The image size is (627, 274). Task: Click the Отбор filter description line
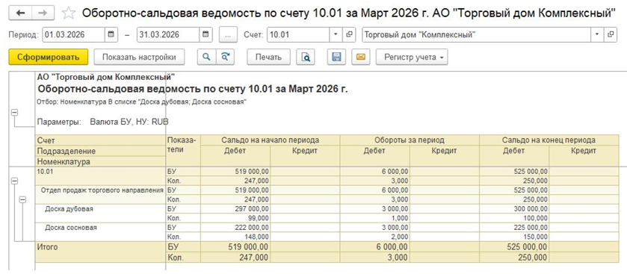141,102
